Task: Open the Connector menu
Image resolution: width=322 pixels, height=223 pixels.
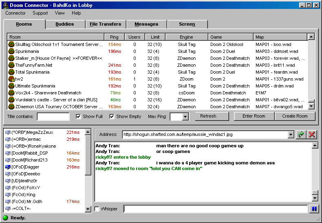Action: (15, 13)
